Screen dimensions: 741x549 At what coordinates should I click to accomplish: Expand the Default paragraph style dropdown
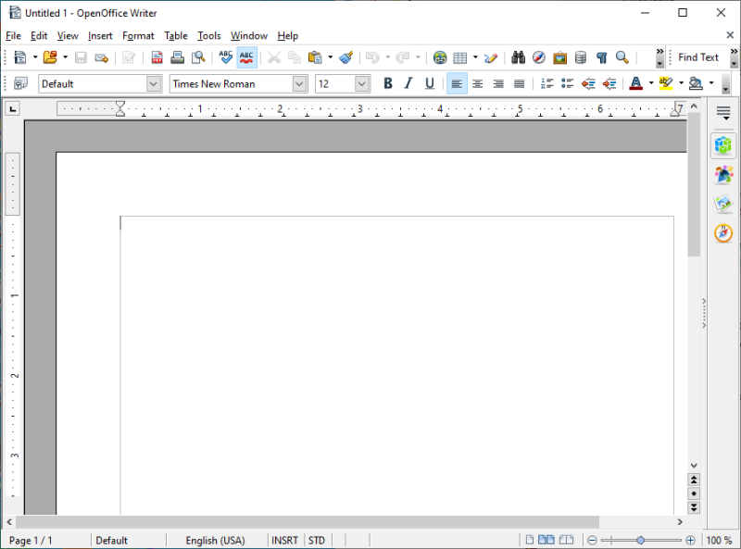pyautogui.click(x=154, y=83)
